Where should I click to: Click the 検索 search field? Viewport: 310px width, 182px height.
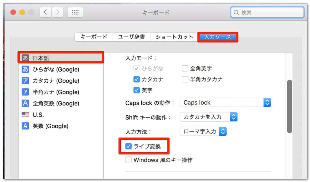pos(267,12)
